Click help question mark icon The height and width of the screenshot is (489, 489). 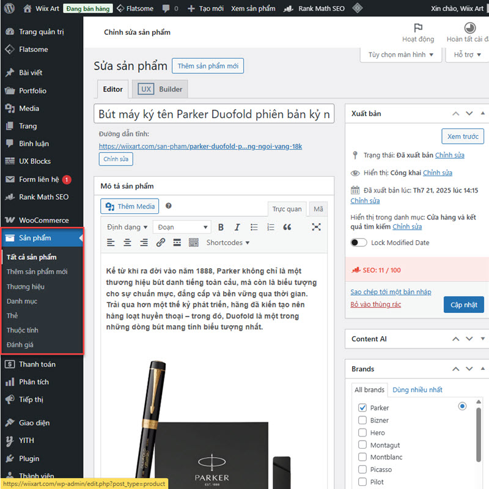pos(169,206)
